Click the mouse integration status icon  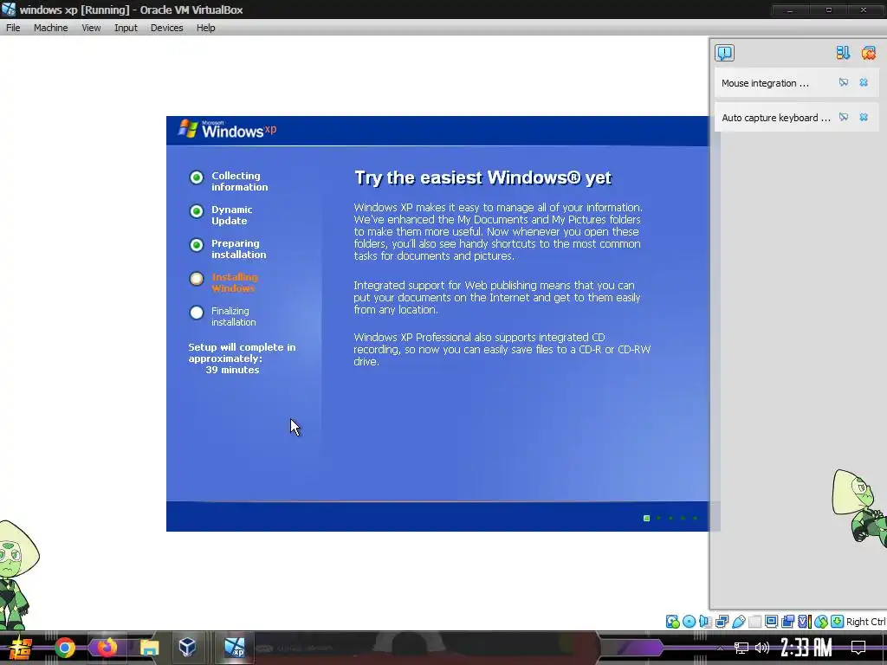[x=821, y=622]
